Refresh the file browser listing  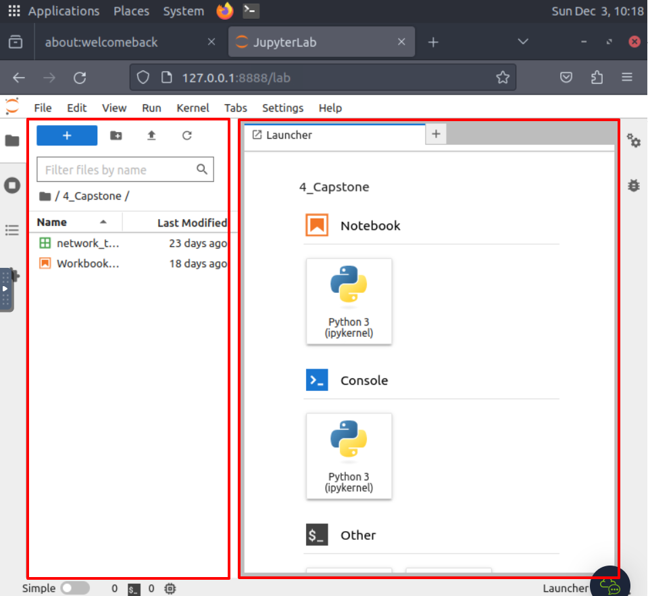click(186, 135)
